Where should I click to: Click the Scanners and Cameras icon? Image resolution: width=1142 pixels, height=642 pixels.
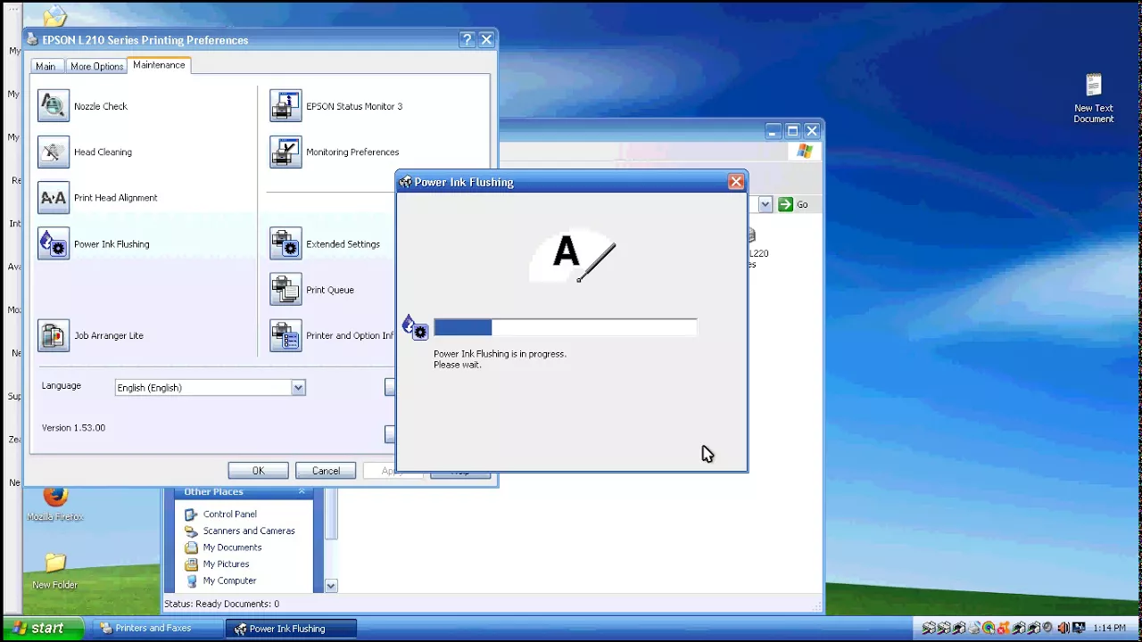[x=191, y=531]
